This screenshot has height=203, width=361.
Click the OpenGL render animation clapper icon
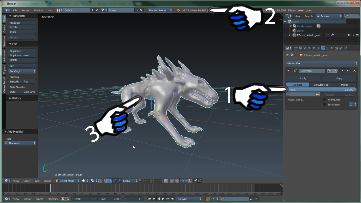click(200, 181)
